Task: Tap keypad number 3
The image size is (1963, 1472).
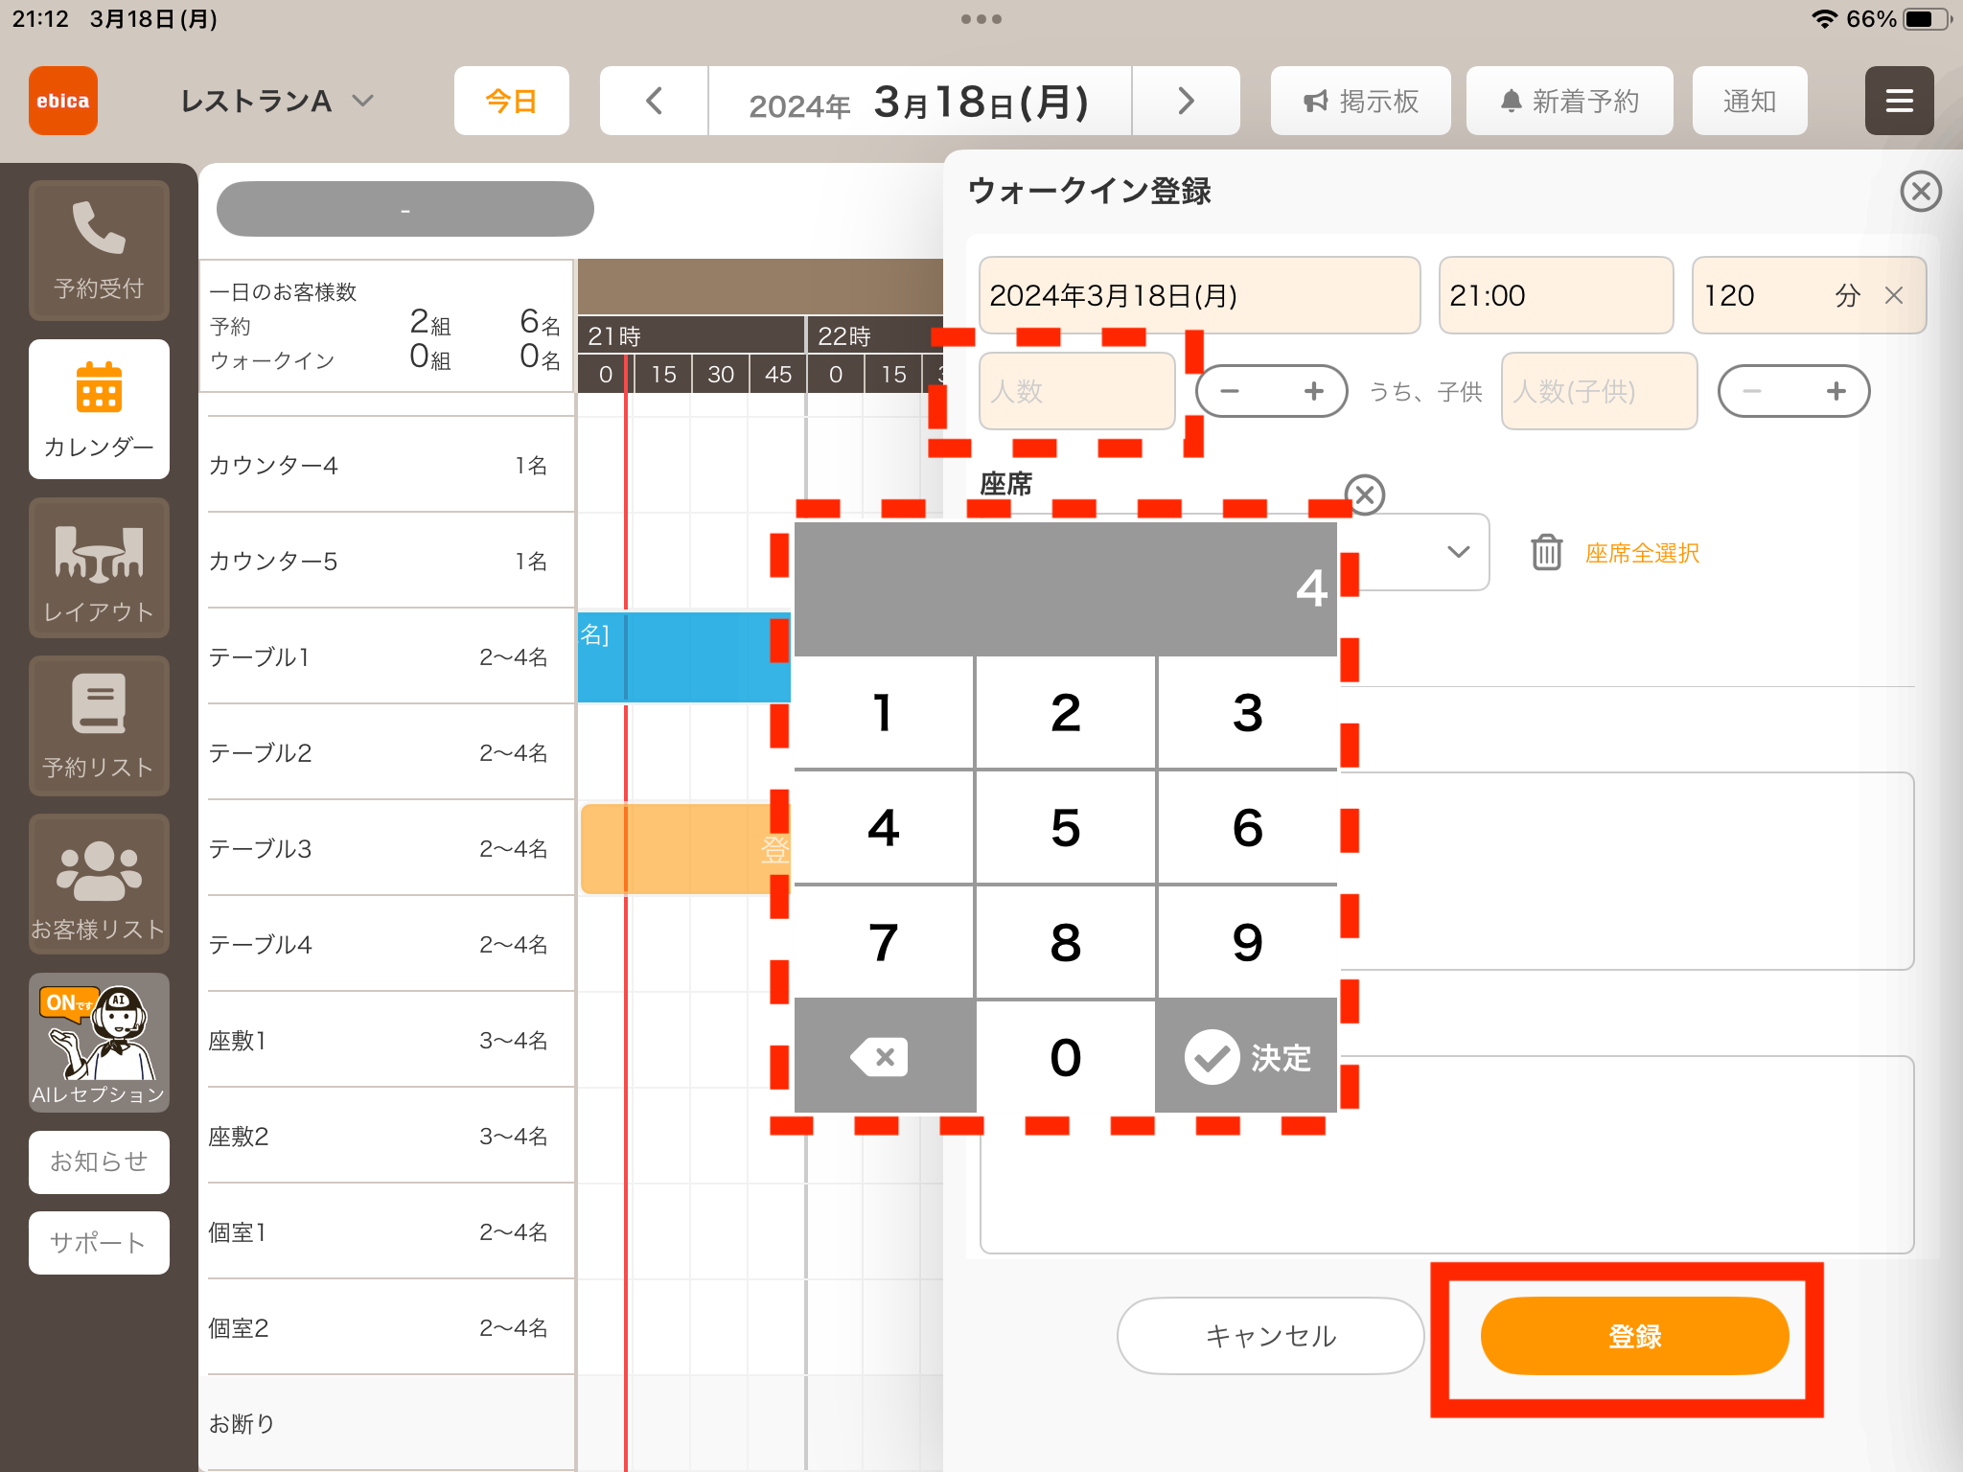Action: [1248, 712]
